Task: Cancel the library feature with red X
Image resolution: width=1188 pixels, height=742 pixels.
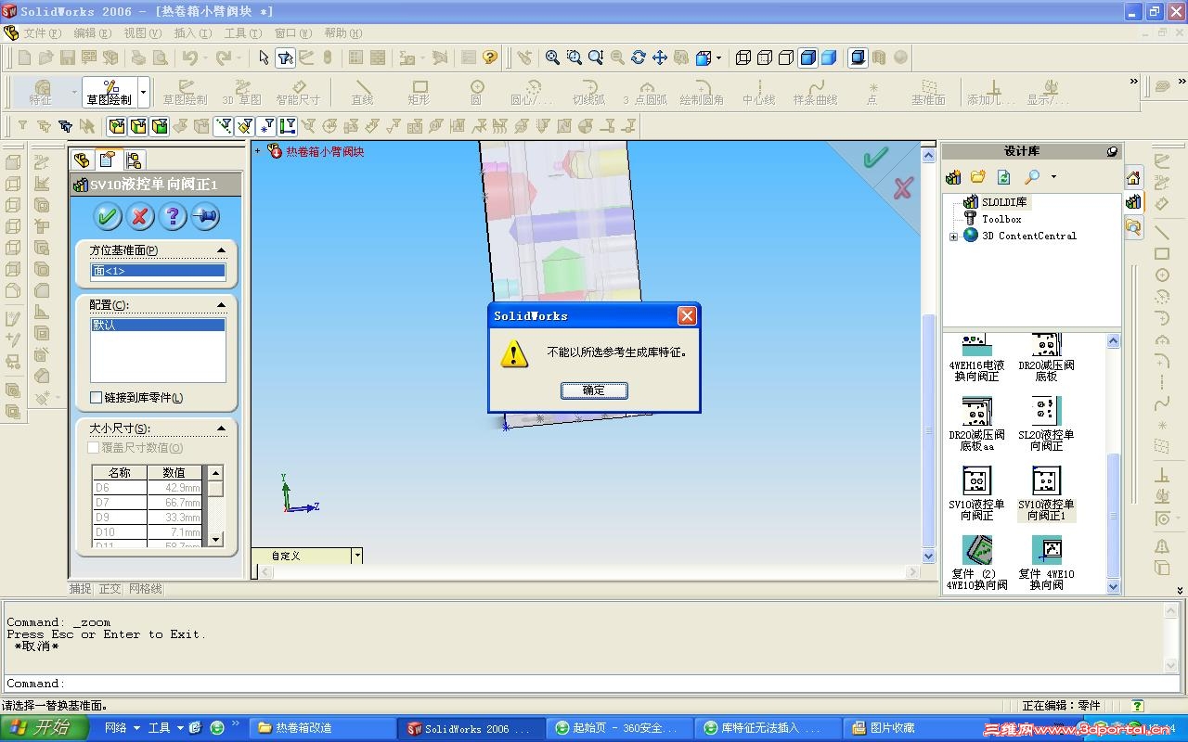Action: pyautogui.click(x=140, y=217)
